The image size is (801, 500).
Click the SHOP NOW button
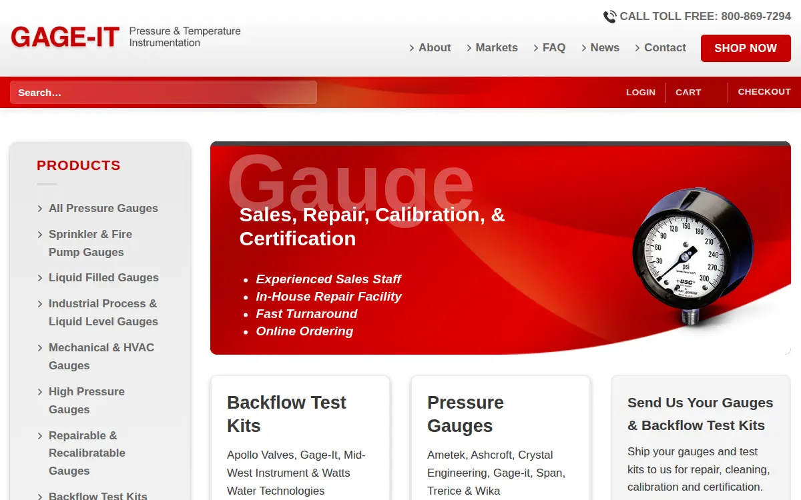pos(746,48)
